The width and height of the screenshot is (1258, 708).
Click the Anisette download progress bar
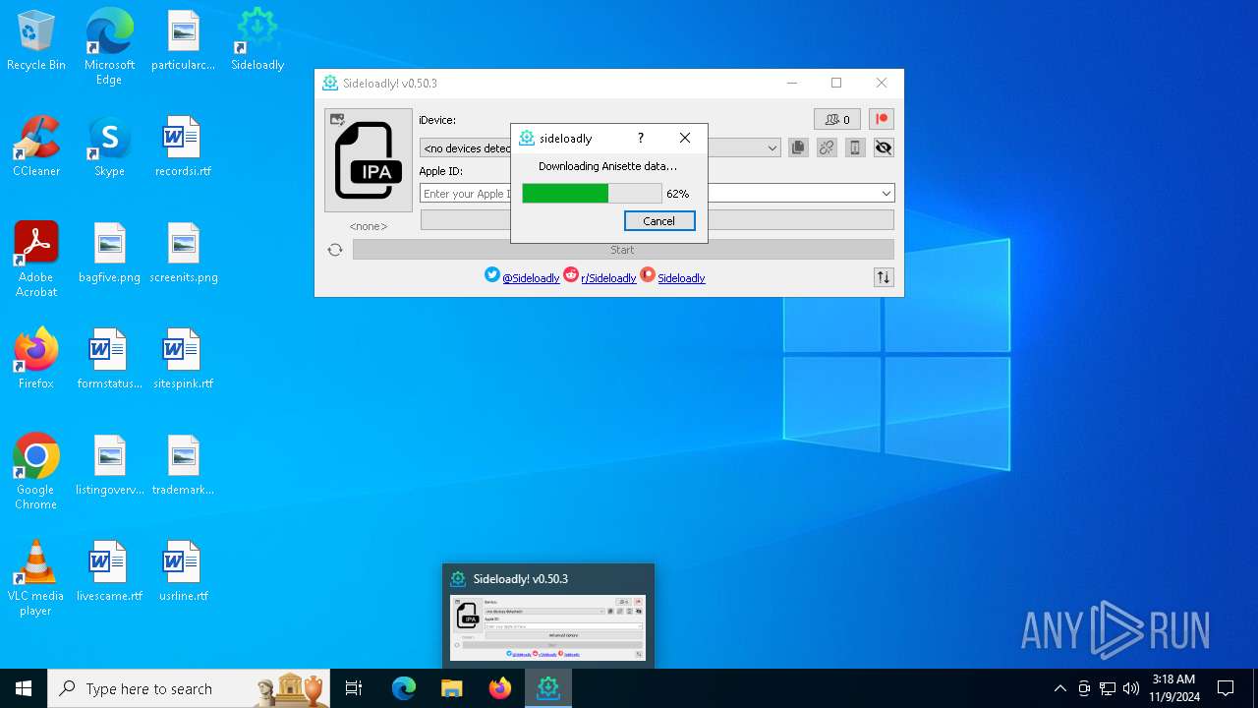point(592,194)
